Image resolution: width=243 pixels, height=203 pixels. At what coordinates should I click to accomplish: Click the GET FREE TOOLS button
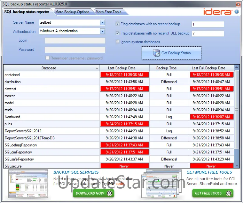coord(213,193)
